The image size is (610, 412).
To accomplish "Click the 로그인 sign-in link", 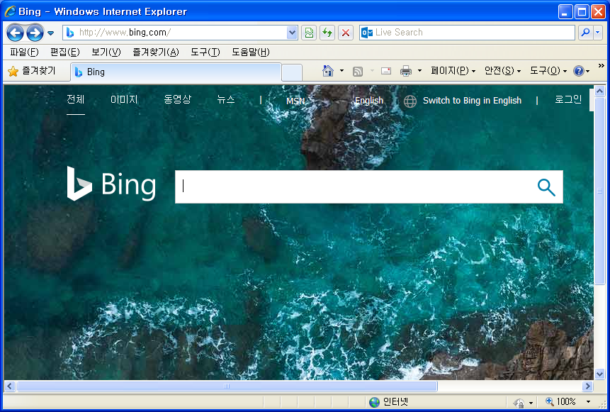I will (567, 100).
